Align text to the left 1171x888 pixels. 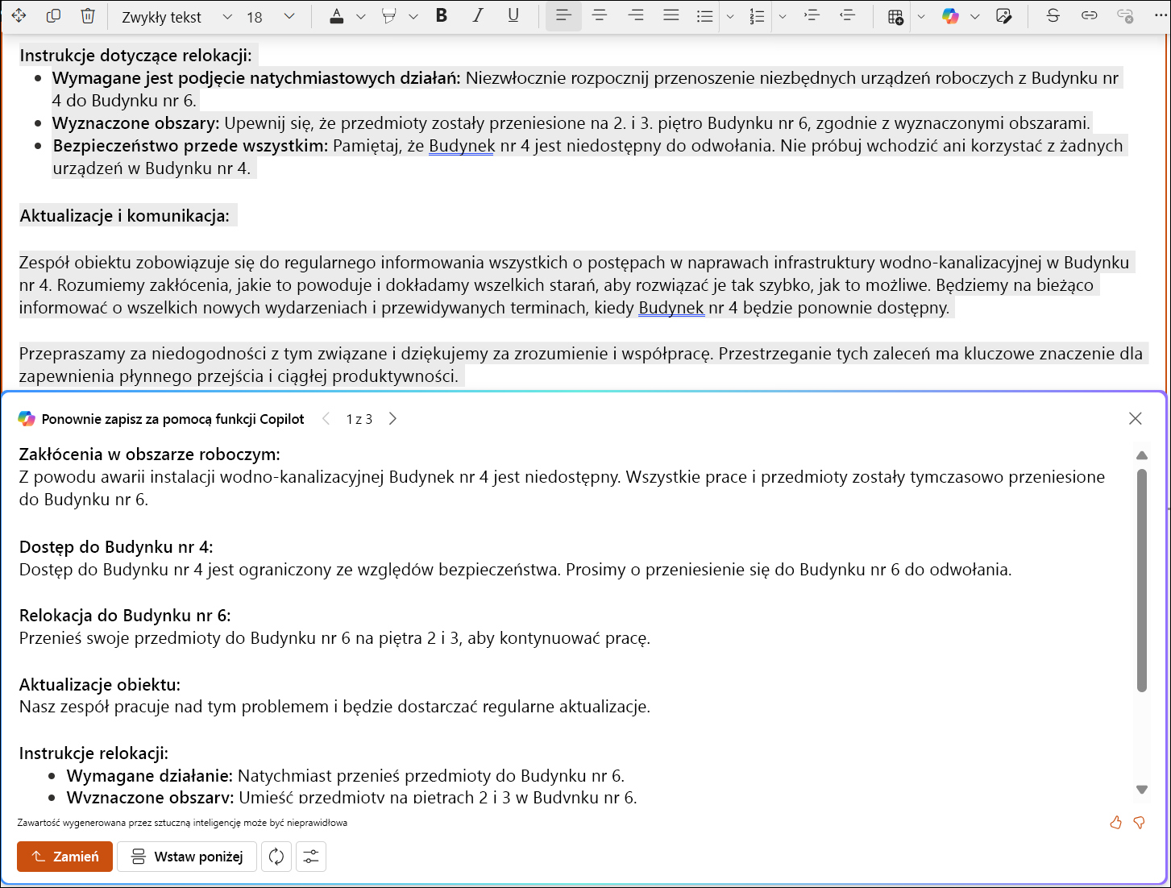[x=563, y=15]
